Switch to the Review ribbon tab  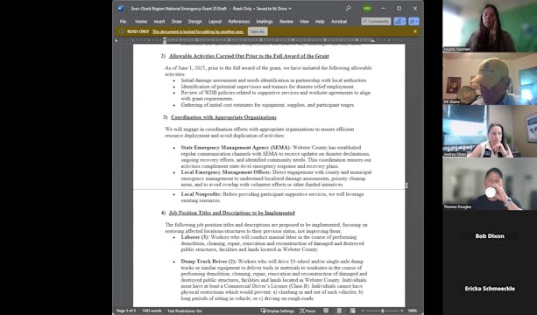pyautogui.click(x=286, y=22)
